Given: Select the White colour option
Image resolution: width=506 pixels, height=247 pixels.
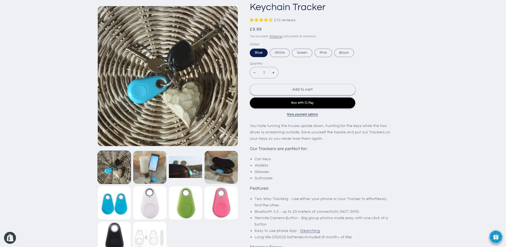Looking at the screenshot, I should [x=280, y=53].
